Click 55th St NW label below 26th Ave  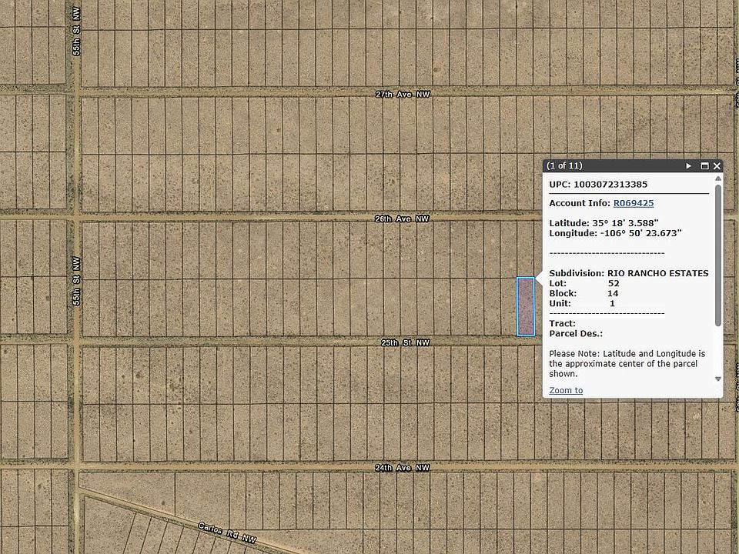tap(76, 280)
